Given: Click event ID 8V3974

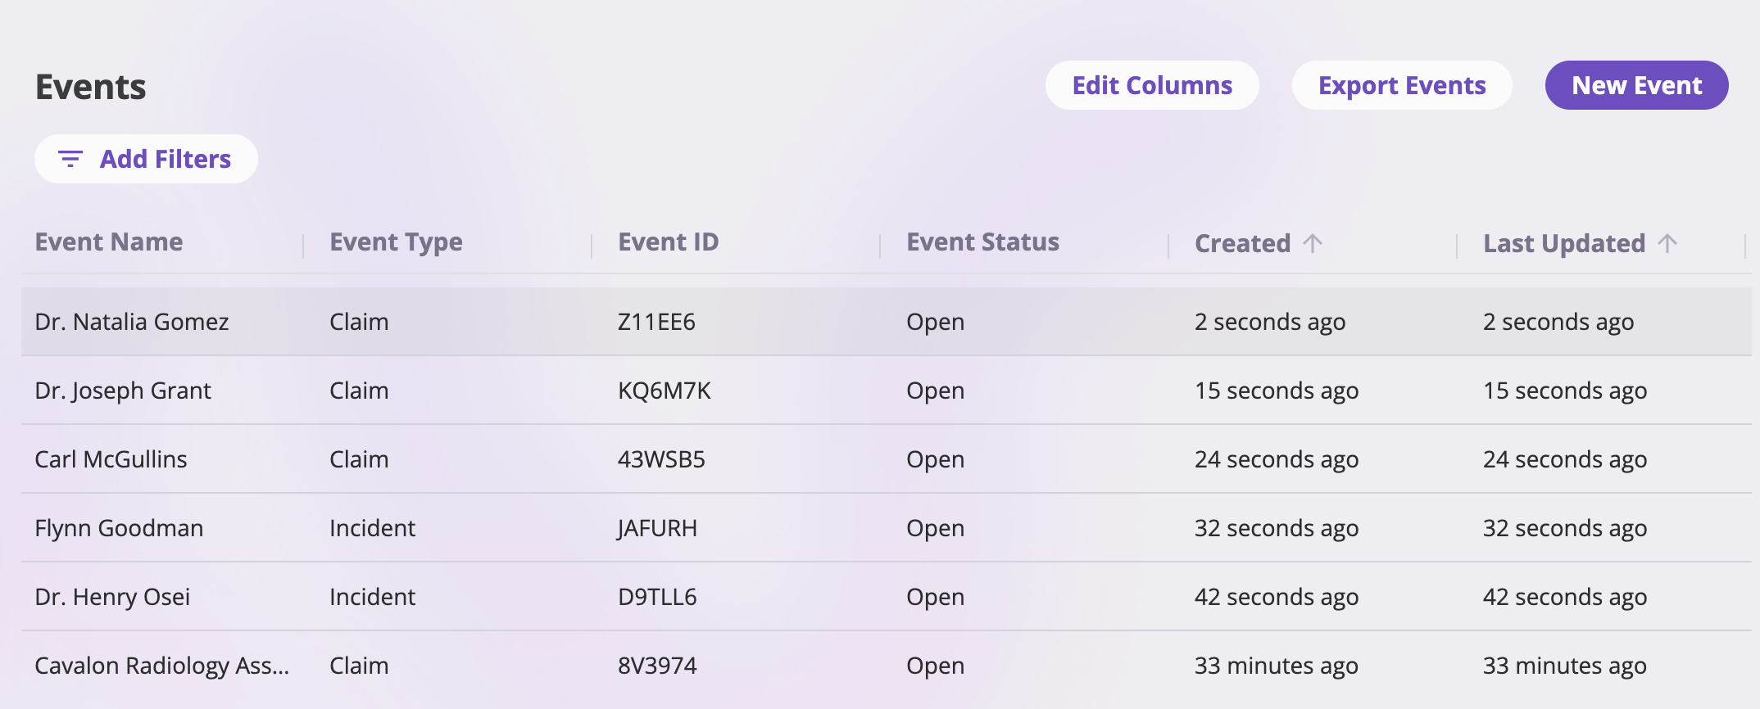Looking at the screenshot, I should click(657, 666).
